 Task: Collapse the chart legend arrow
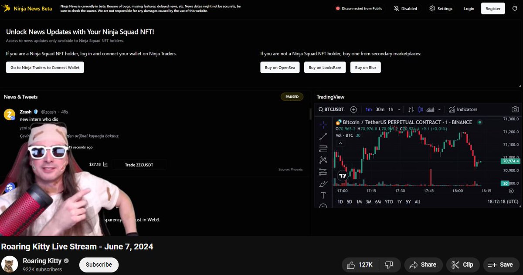[340, 143]
